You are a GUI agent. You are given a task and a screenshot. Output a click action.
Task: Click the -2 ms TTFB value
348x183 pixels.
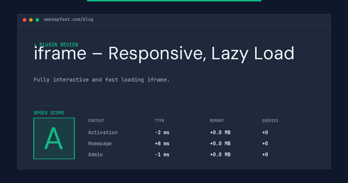click(162, 132)
